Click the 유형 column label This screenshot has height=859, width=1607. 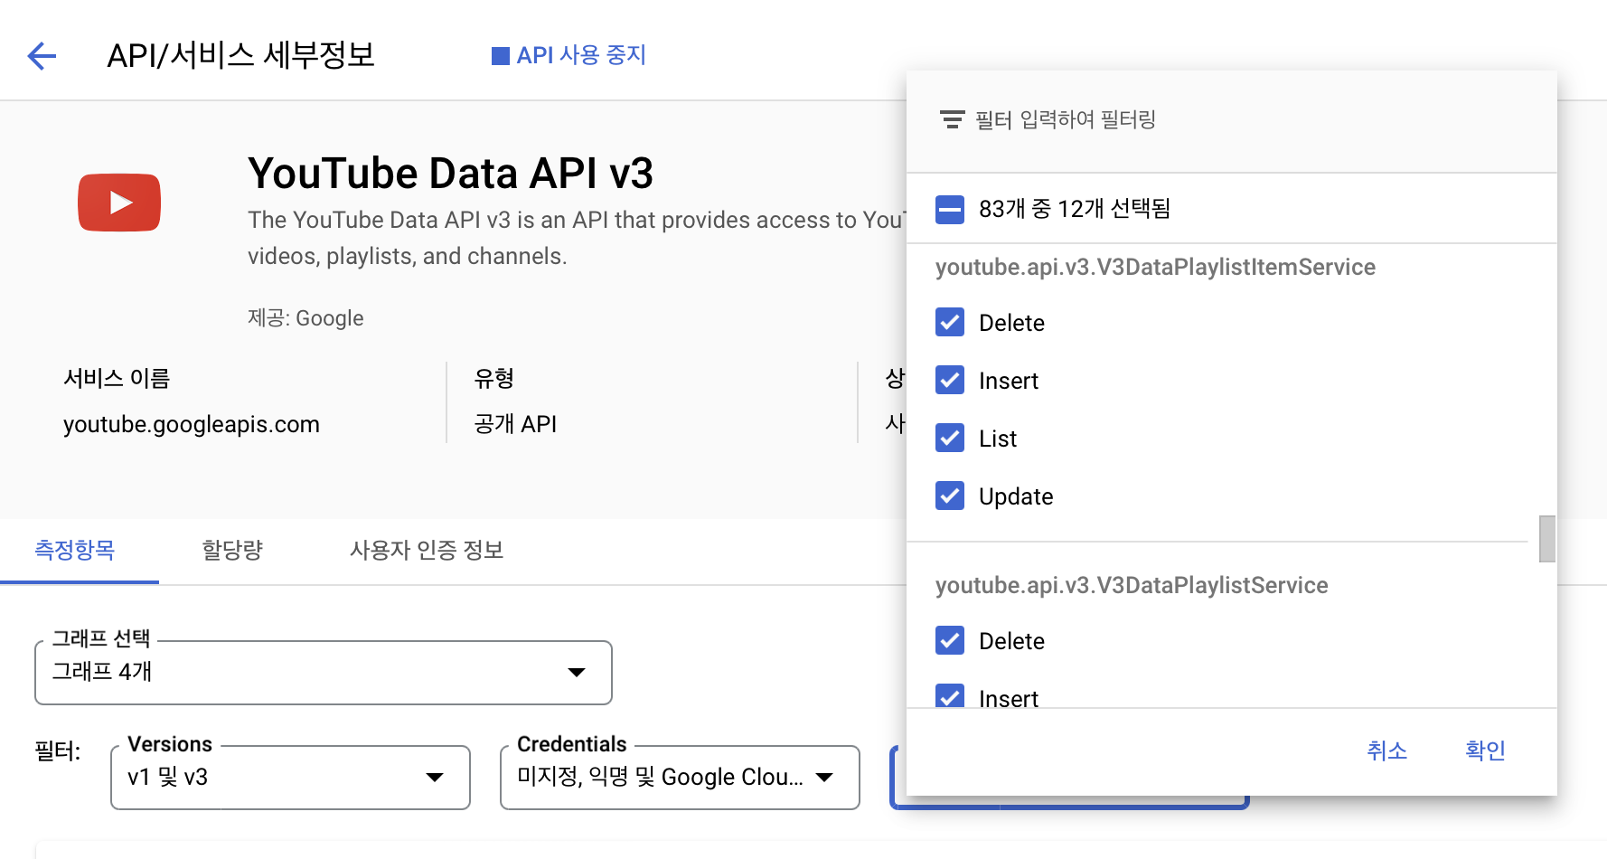tap(493, 378)
